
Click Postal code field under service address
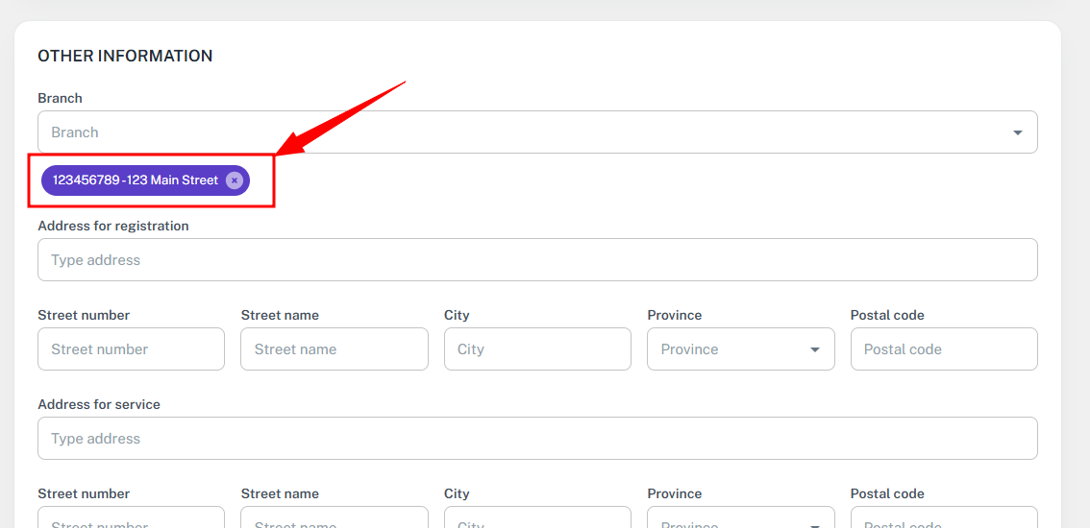[x=943, y=519]
